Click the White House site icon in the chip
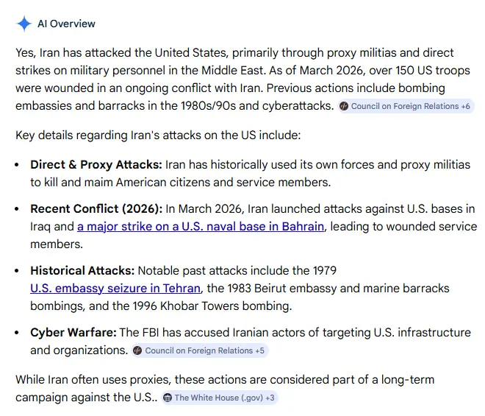485x416 pixels. [x=168, y=398]
